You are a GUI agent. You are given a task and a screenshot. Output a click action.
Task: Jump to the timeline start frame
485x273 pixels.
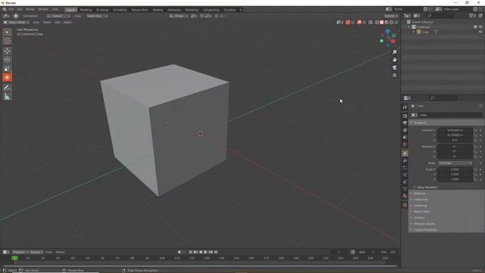(190, 252)
